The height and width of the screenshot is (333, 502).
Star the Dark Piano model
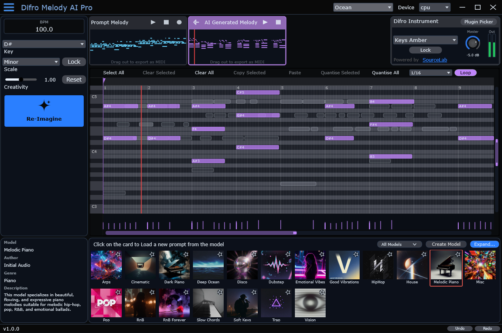click(x=186, y=254)
